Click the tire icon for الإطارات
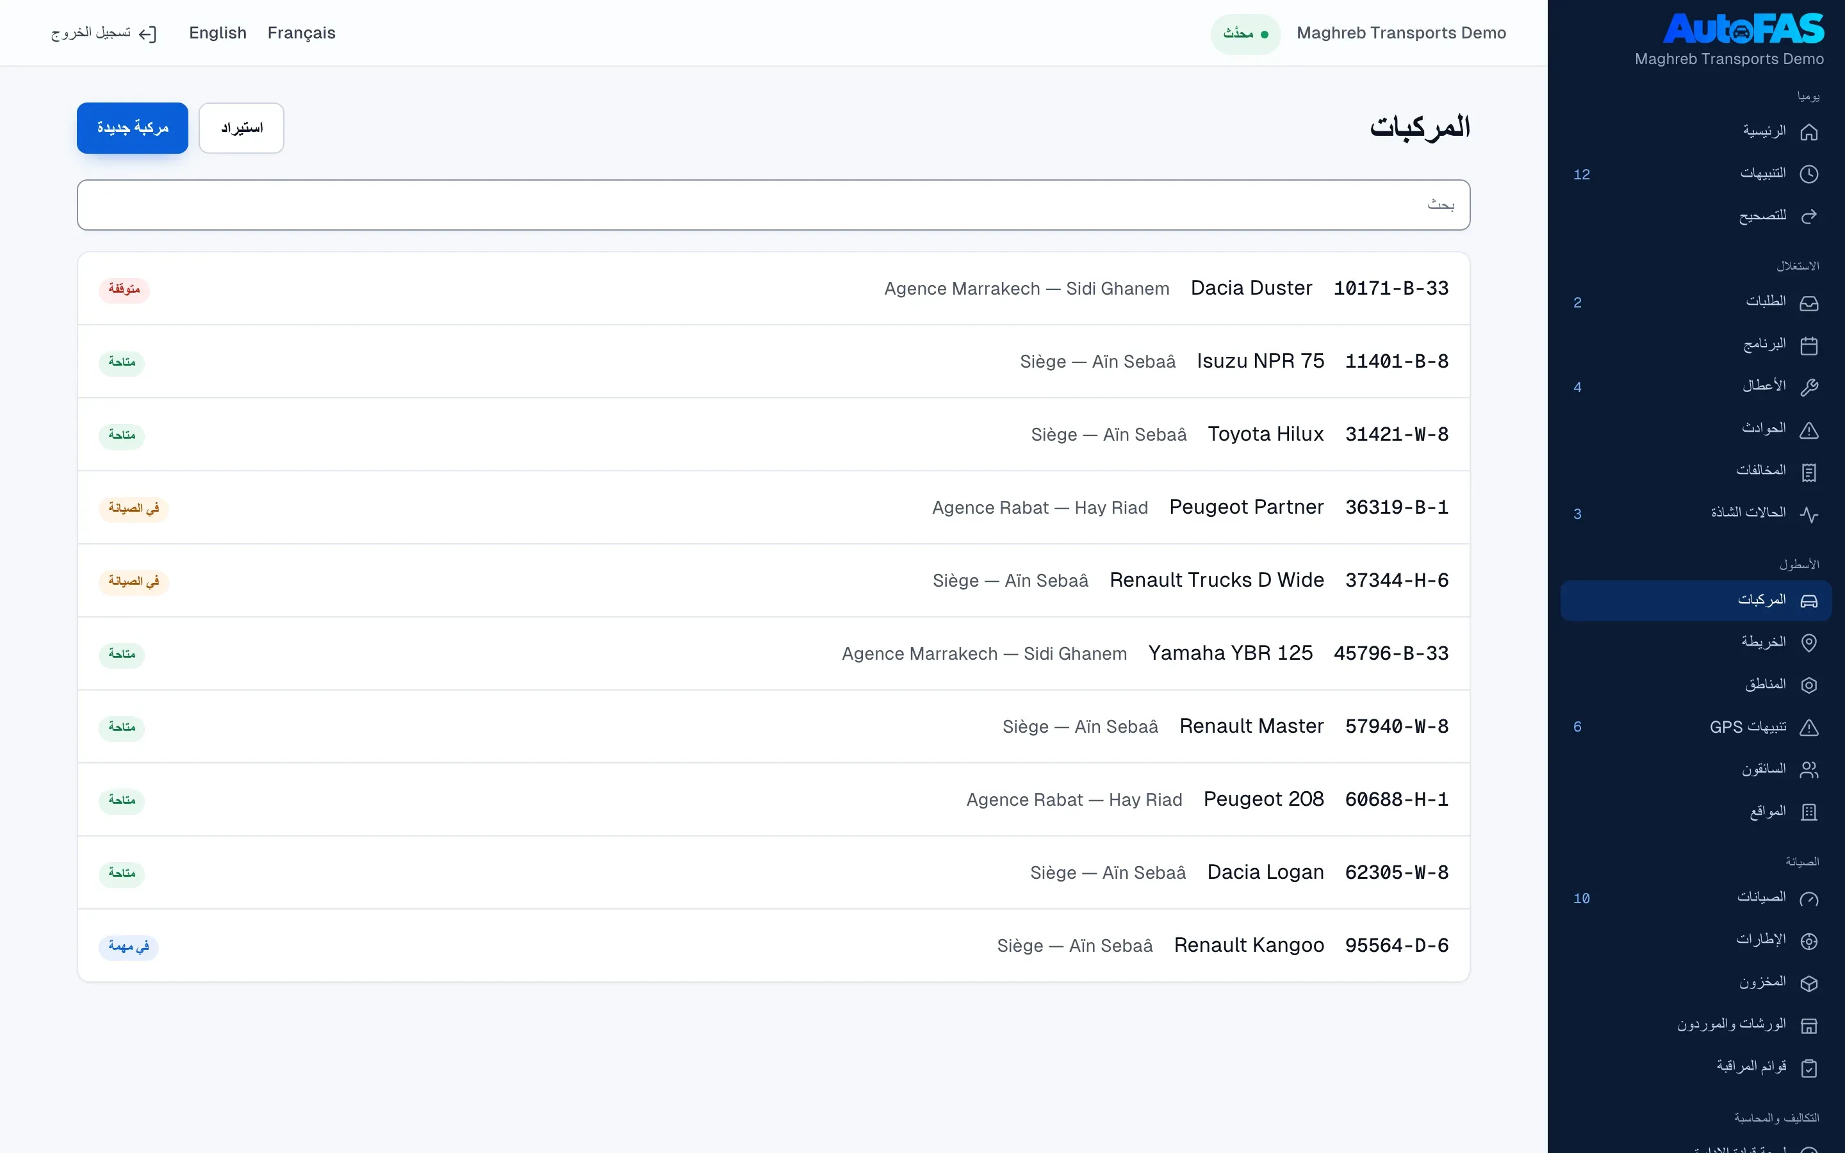This screenshot has width=1845, height=1153. [1808, 941]
